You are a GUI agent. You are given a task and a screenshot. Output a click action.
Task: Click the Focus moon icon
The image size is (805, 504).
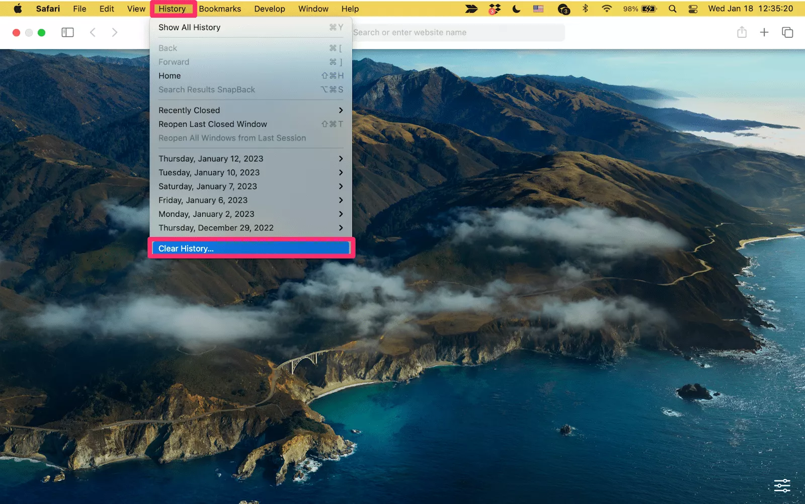point(516,9)
